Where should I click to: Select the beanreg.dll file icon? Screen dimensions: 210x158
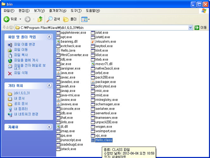(58, 42)
